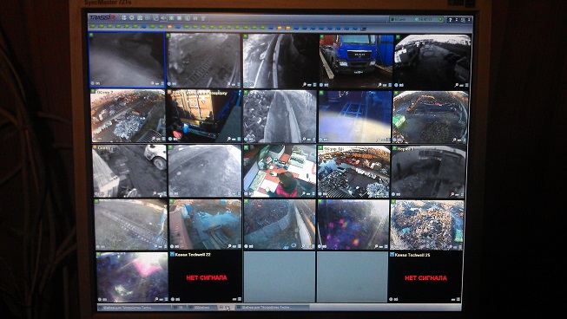The width and height of the screenshot is (567, 319).
Task: Open the TRASSIR logo main menu
Action: tap(102, 17)
